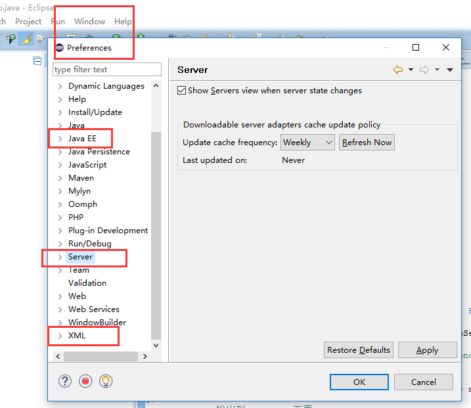This screenshot has height=408, width=471.
Task: Select Mylyn in the tree
Action: pos(79,191)
